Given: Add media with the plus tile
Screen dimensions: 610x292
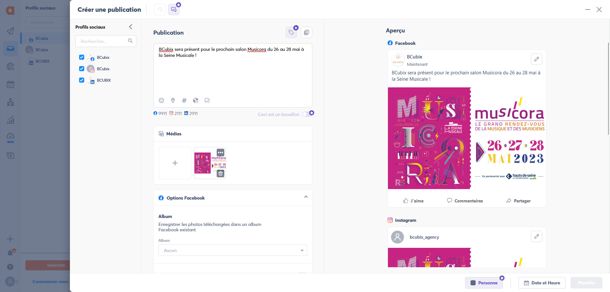Looking at the screenshot, I should click(175, 163).
